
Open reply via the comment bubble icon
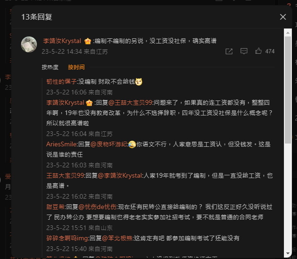(244, 51)
